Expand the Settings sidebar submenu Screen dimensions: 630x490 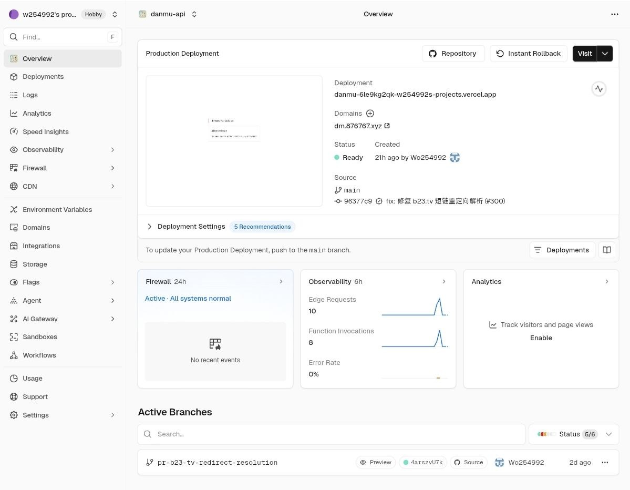112,415
